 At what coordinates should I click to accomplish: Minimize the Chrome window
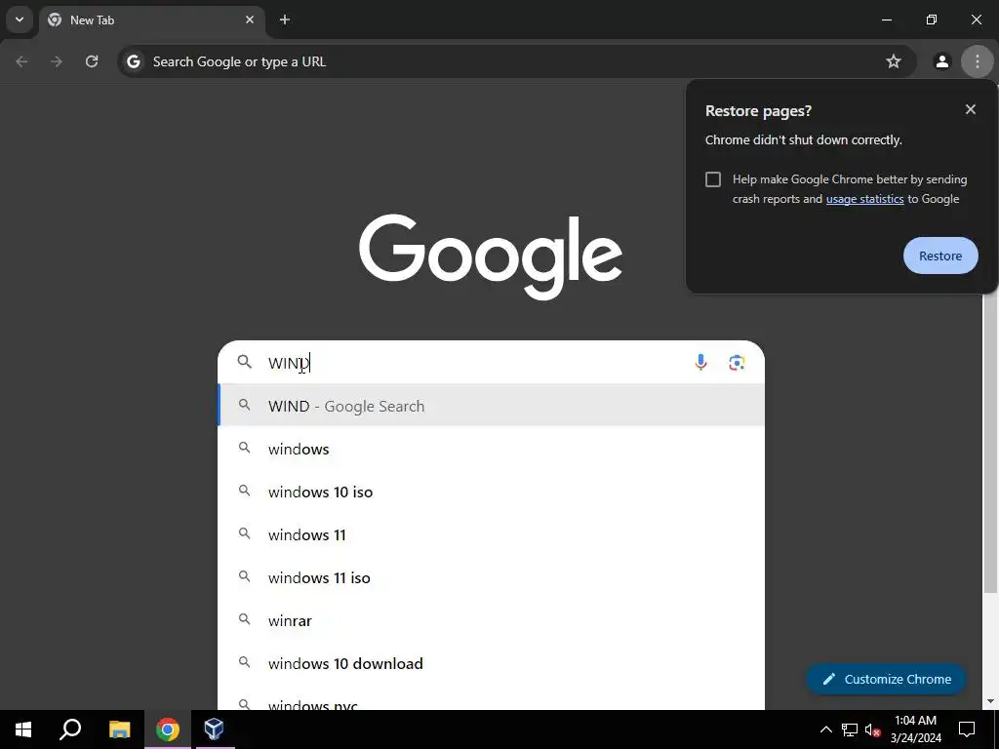(x=886, y=20)
